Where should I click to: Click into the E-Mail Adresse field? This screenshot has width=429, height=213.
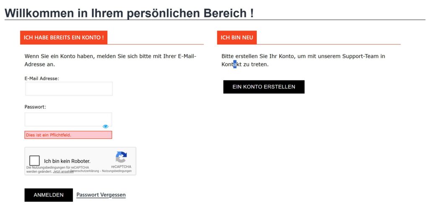click(69, 89)
